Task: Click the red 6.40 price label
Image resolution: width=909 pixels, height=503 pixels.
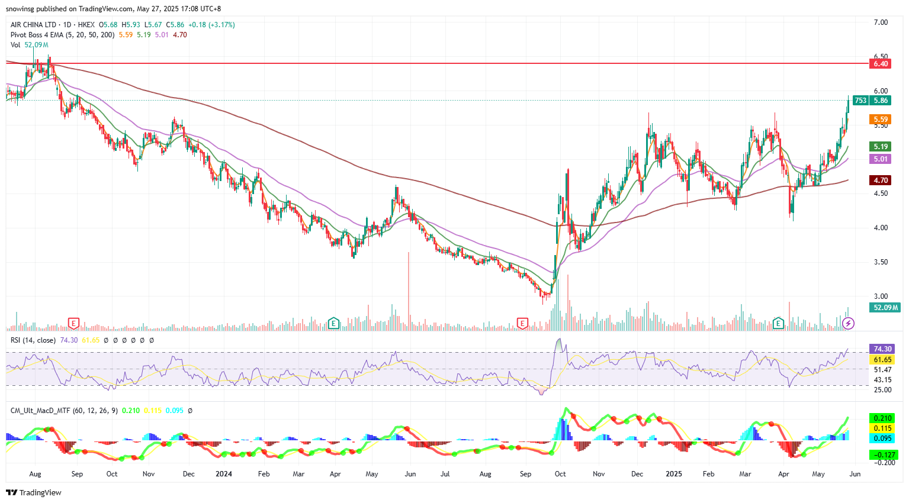Action: click(x=880, y=64)
